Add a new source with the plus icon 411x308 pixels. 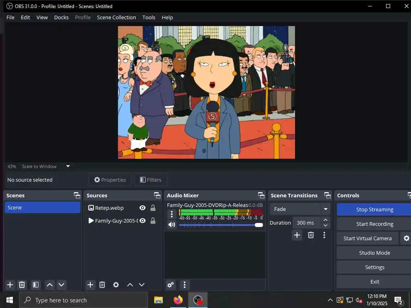coord(90,285)
